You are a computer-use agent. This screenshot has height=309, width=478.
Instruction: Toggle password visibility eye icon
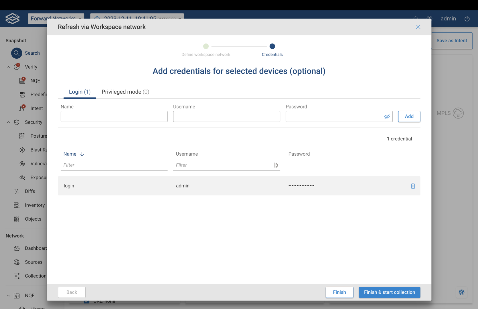pos(387,116)
